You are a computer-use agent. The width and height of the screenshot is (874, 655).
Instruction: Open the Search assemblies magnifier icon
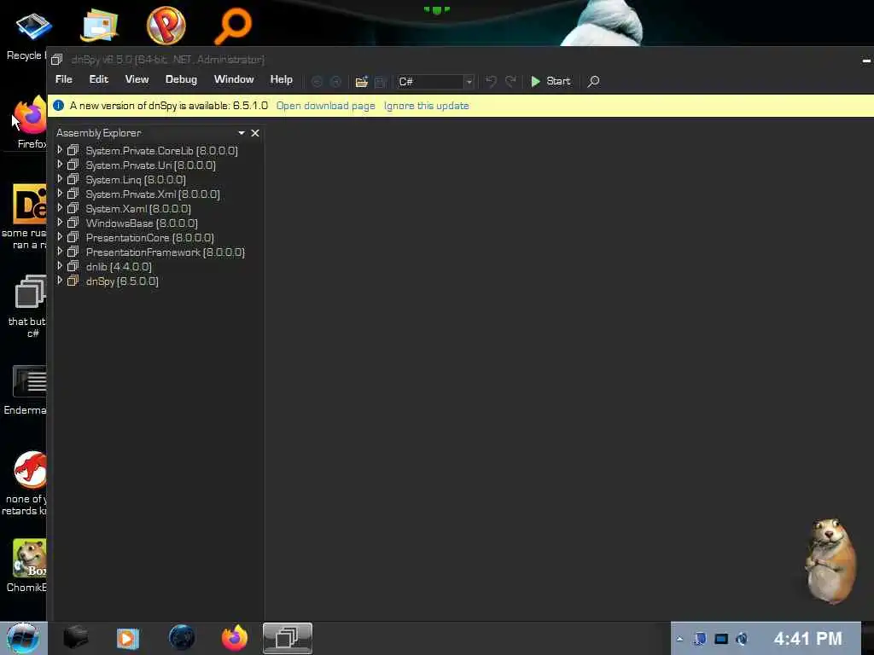pyautogui.click(x=594, y=81)
